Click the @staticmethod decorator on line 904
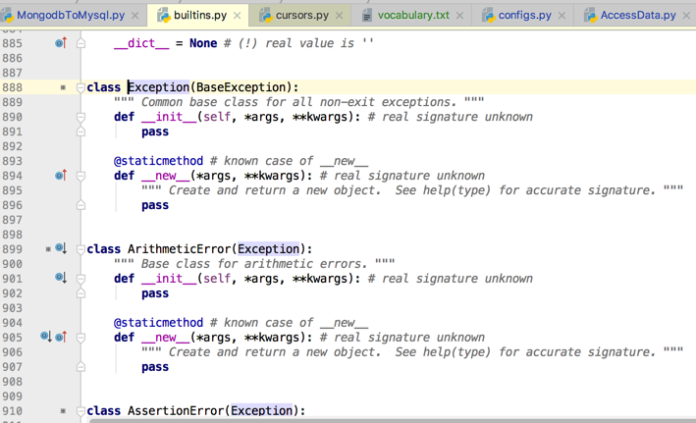This screenshot has height=423, width=696. point(158,322)
